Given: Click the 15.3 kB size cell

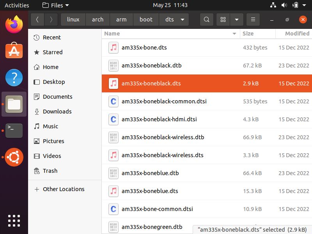Looking at the screenshot, I should pyautogui.click(x=252, y=191).
